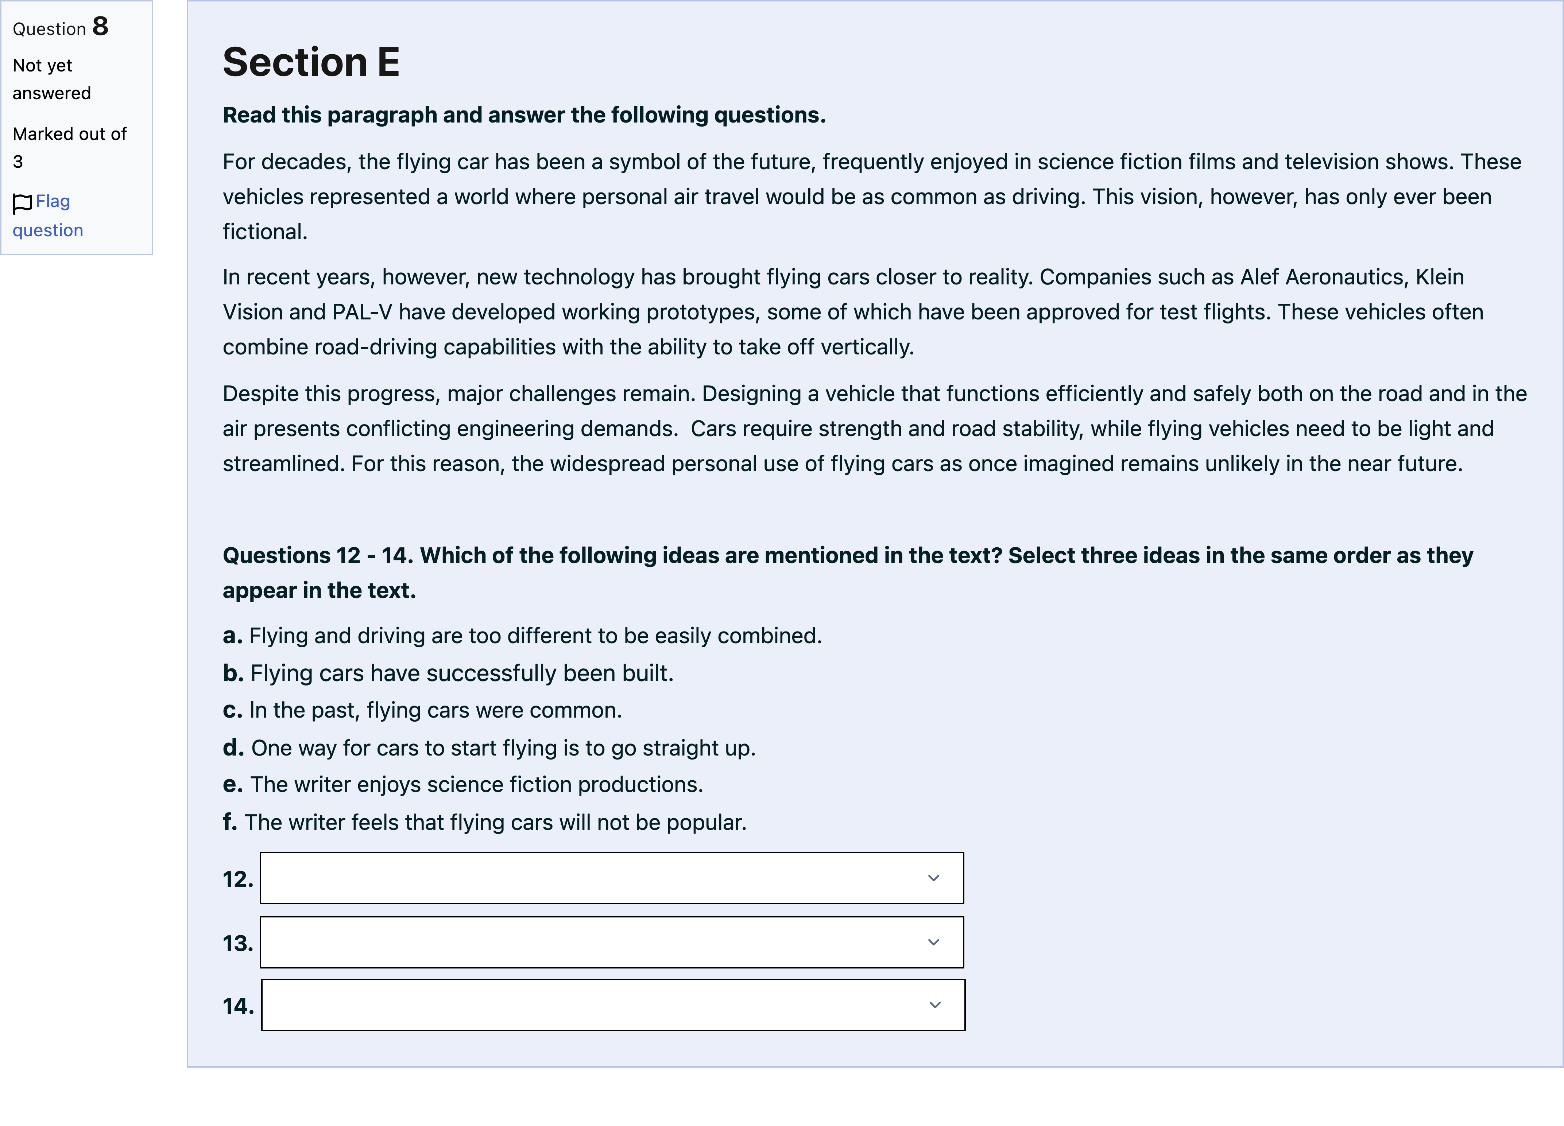Open the dropdown for question 12
This screenshot has height=1126, width=1564.
pos(612,878)
